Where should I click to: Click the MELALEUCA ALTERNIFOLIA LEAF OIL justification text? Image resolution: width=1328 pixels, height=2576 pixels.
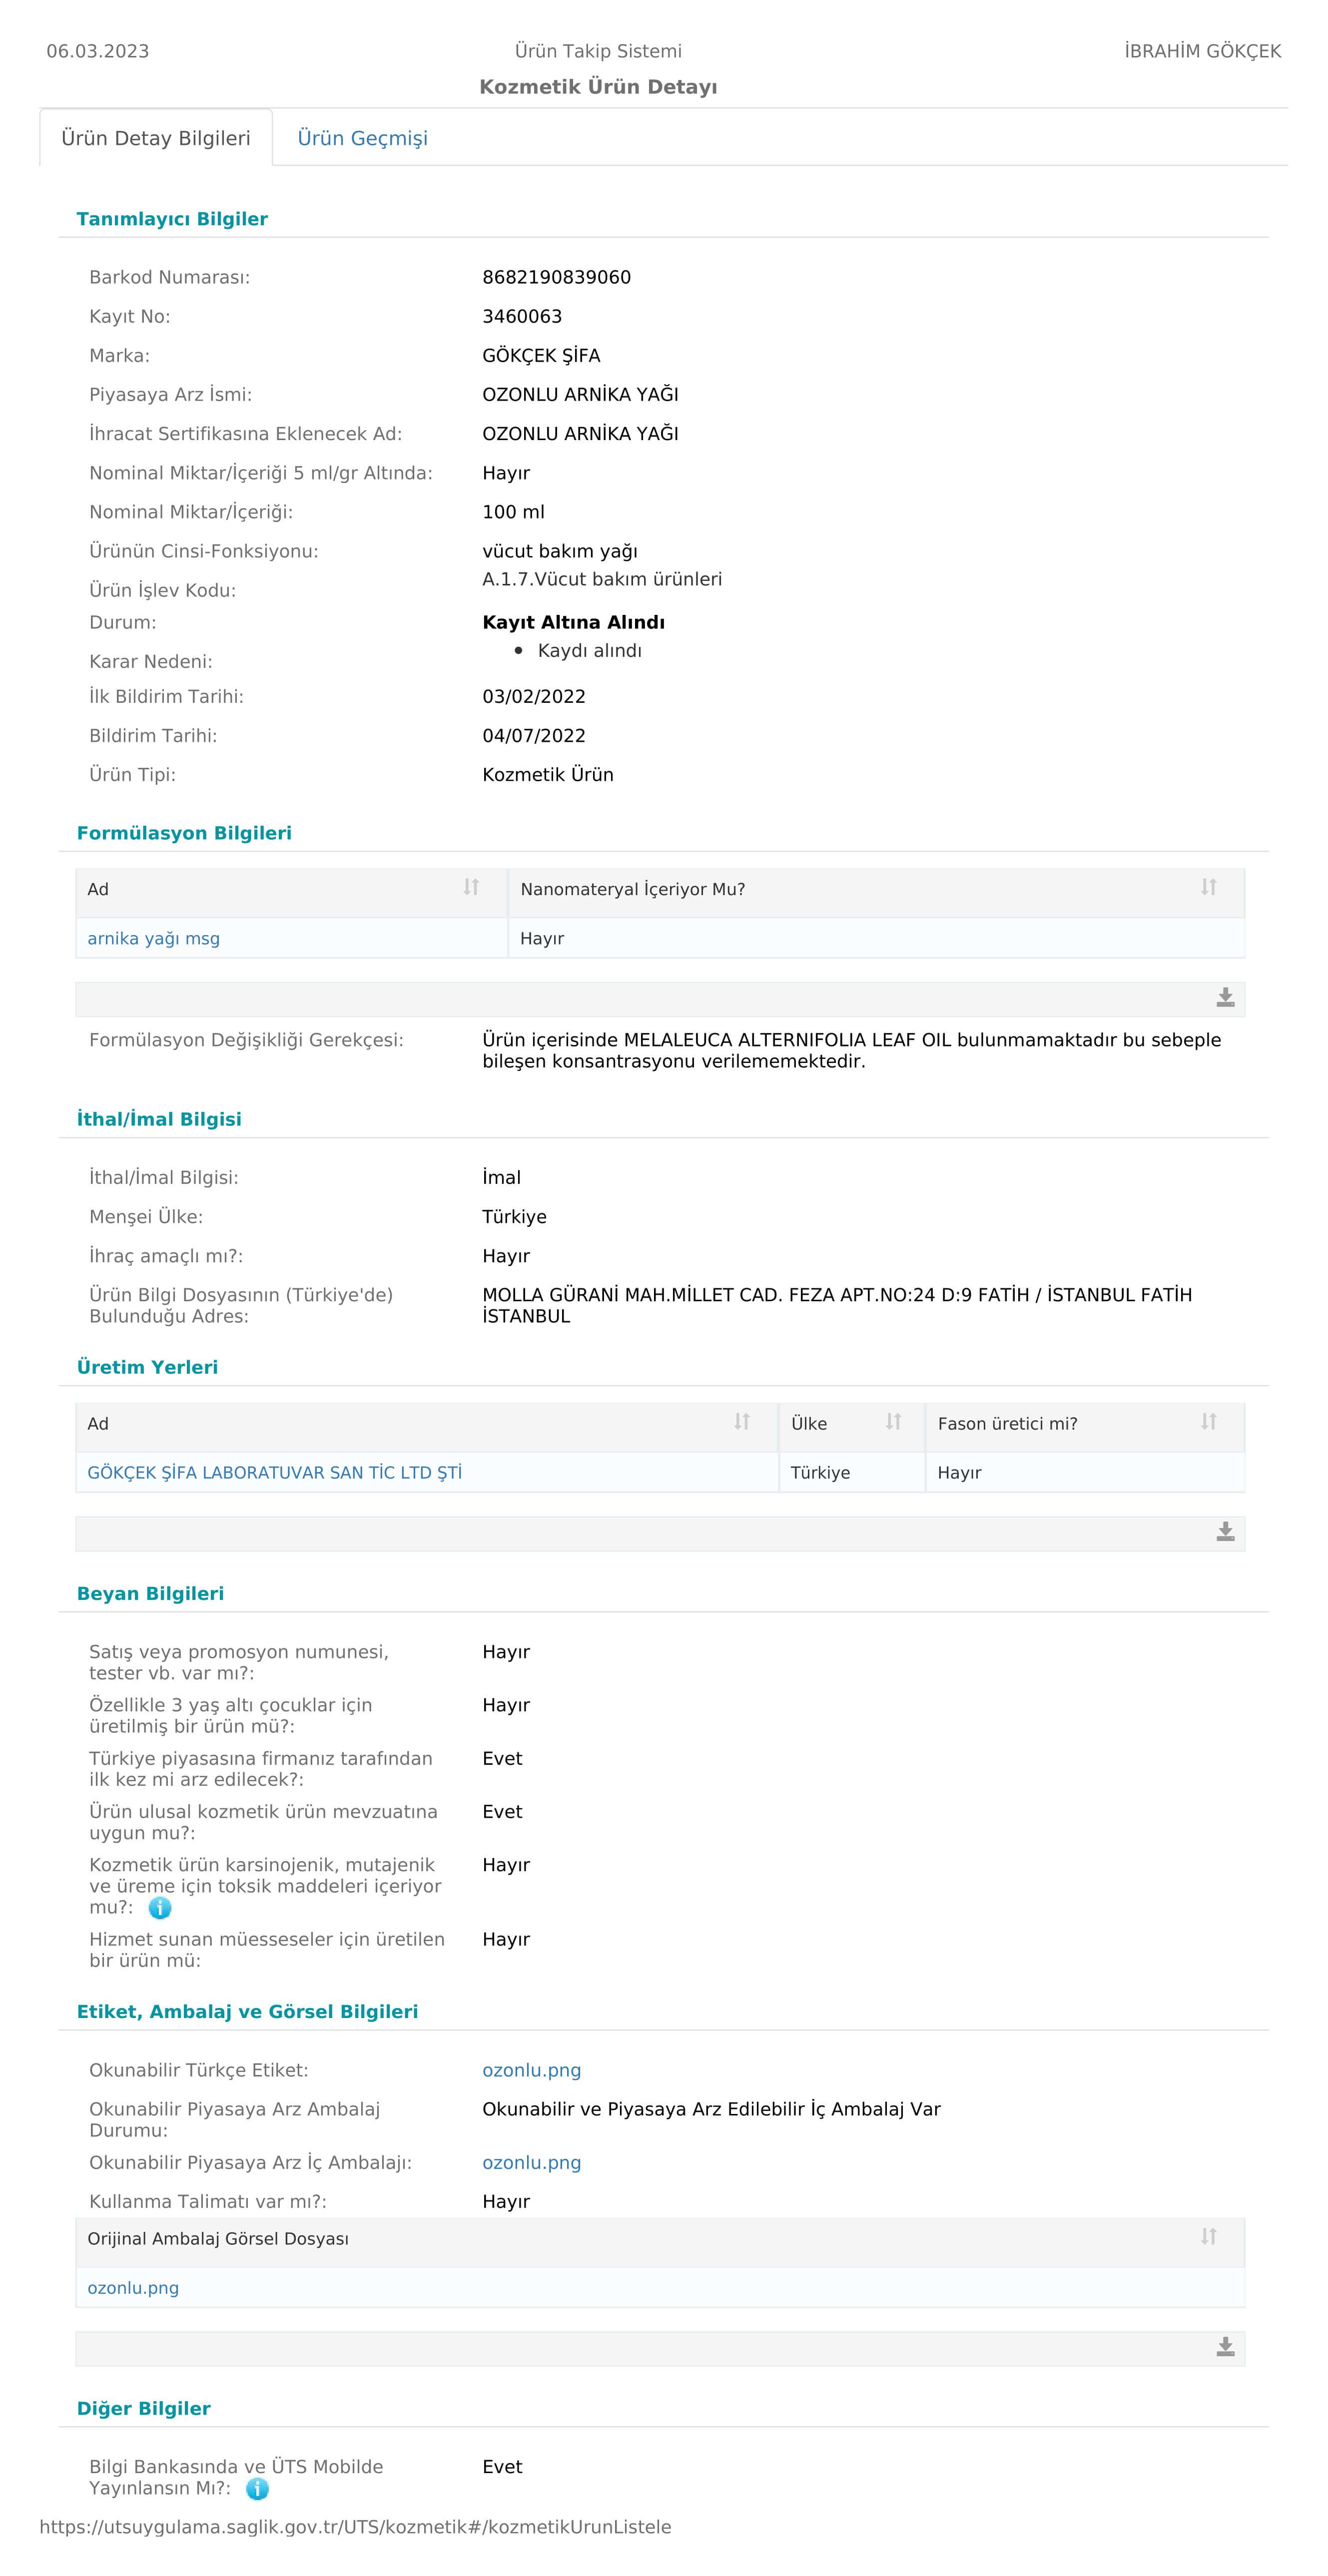(x=851, y=1050)
